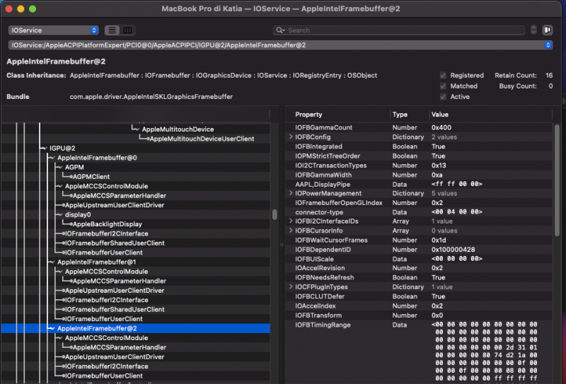Click in the Search input field
Viewport: 566px width, 384px height.
tap(403, 30)
